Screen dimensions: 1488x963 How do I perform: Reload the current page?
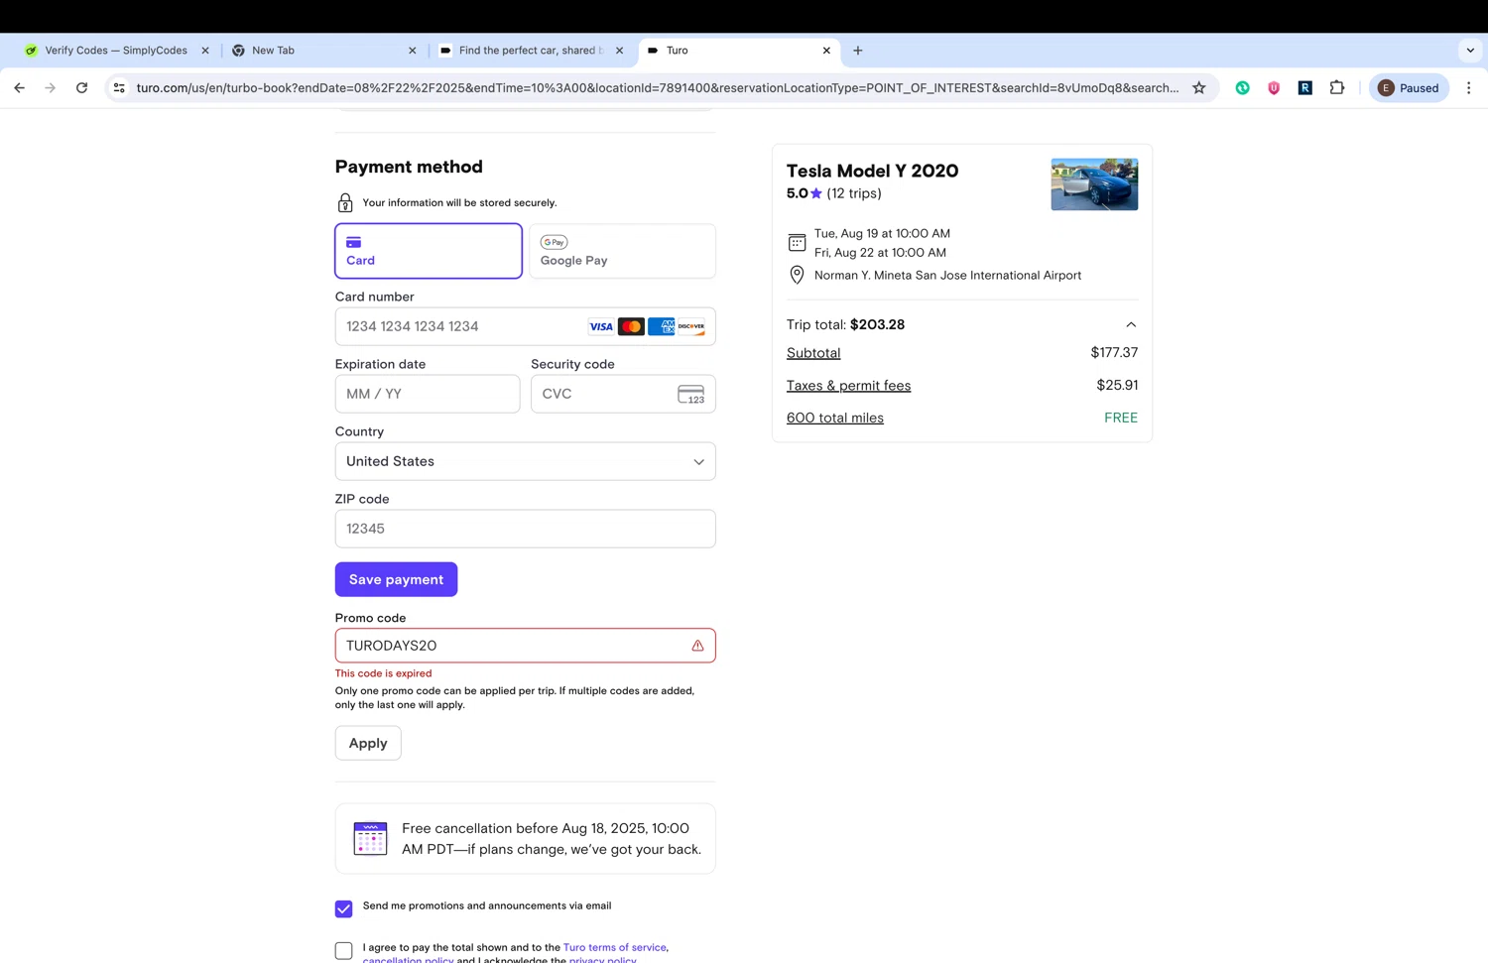(x=82, y=88)
